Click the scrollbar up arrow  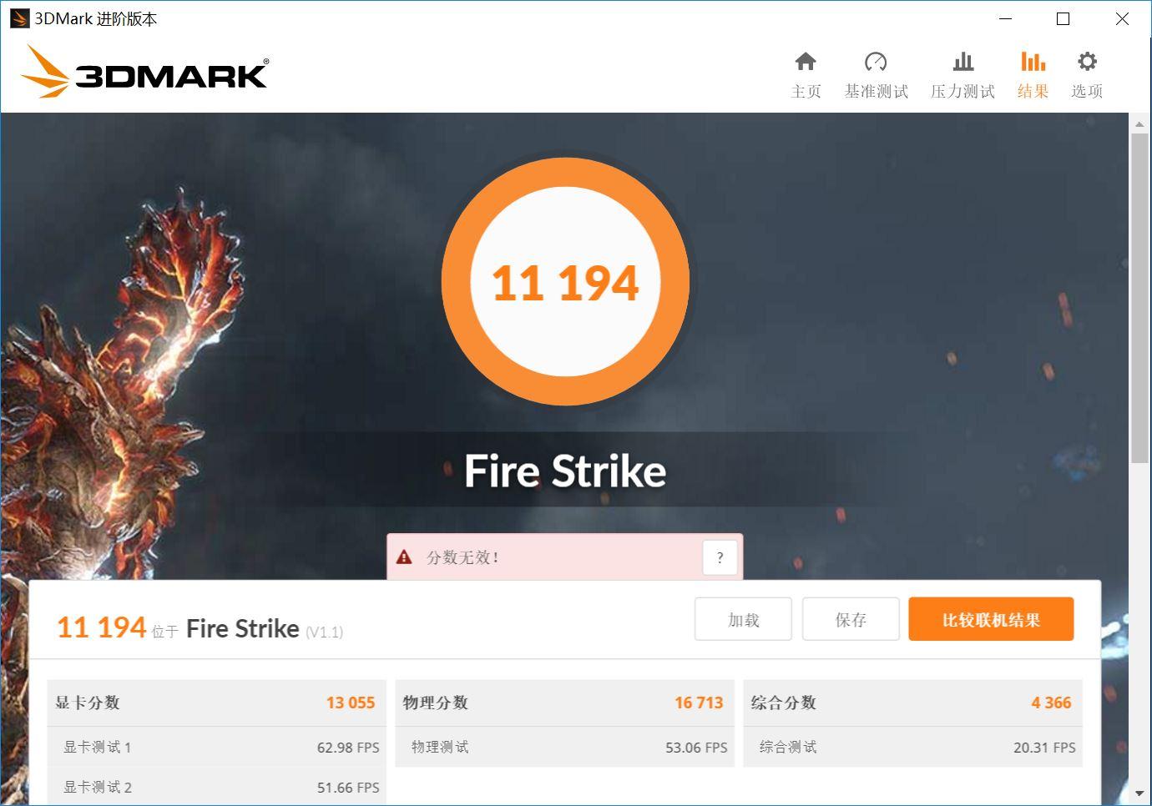coord(1139,123)
